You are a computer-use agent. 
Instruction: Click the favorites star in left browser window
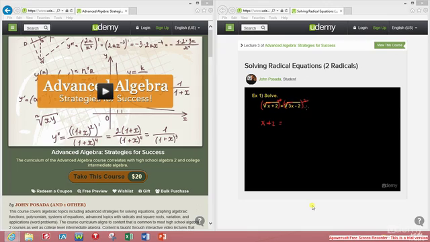click(x=204, y=11)
